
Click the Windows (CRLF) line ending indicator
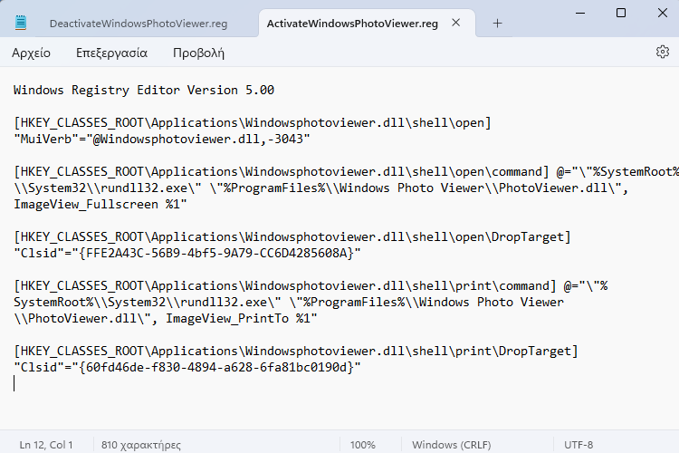tap(451, 445)
